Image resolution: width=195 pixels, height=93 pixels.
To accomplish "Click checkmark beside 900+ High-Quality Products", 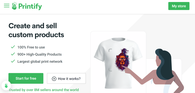I will coord(13,54).
